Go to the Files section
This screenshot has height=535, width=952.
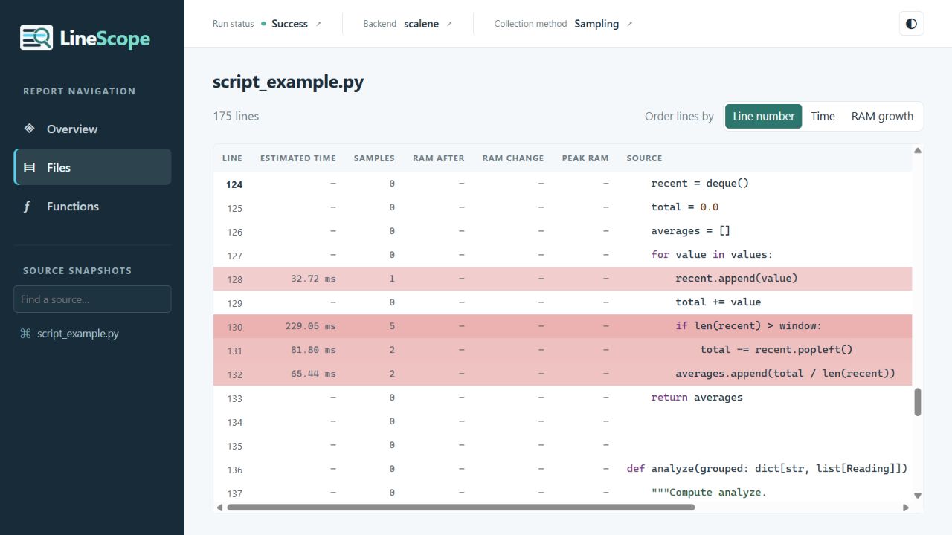(92, 167)
